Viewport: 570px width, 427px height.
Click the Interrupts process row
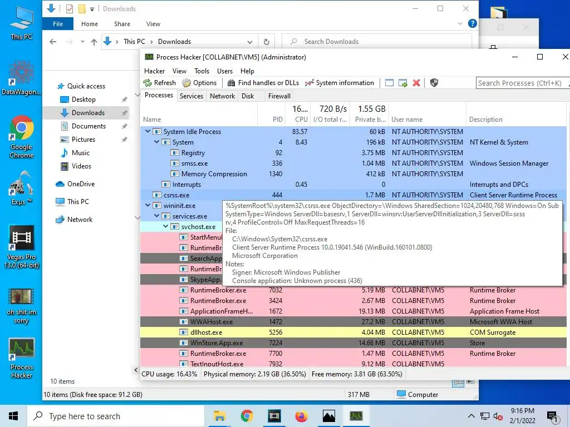pos(353,185)
